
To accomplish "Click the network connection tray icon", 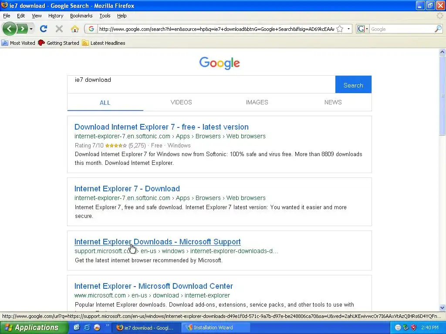I will 405,327.
